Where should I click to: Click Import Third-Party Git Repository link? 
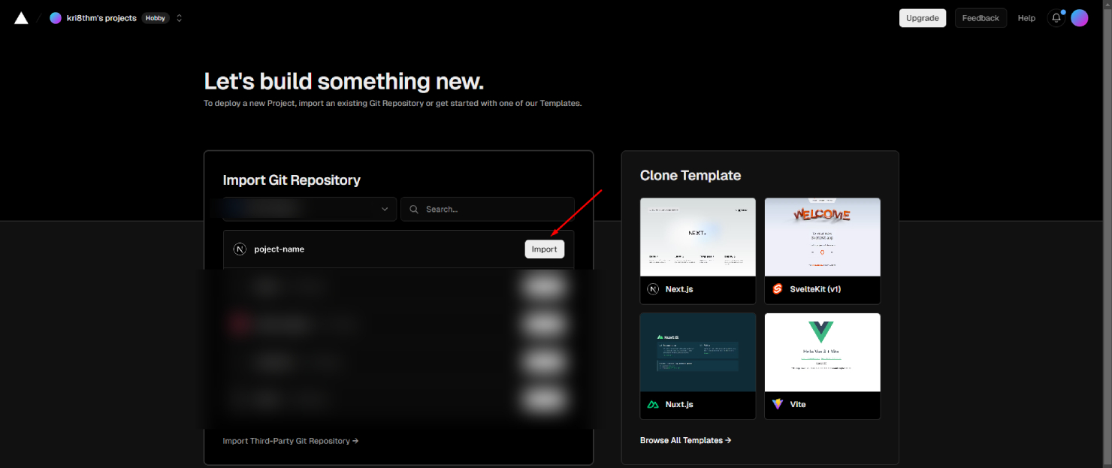tap(290, 441)
